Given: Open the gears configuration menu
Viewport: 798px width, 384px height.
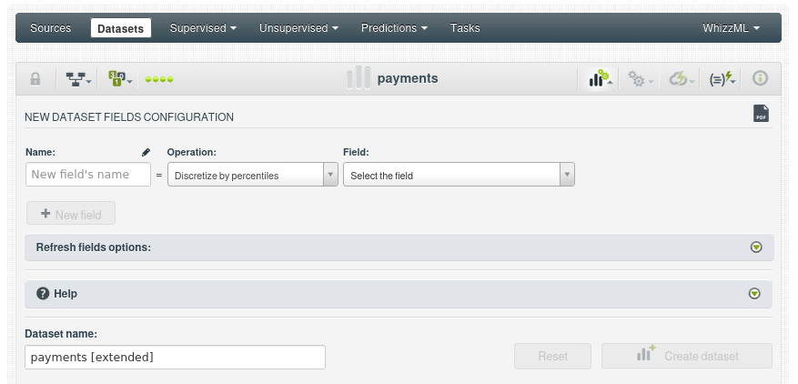Looking at the screenshot, I should pos(641,80).
